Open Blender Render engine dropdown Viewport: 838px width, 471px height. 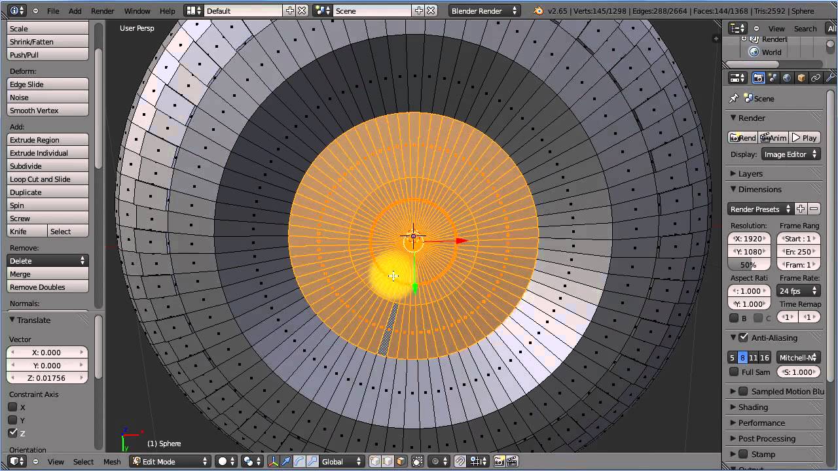(484, 10)
